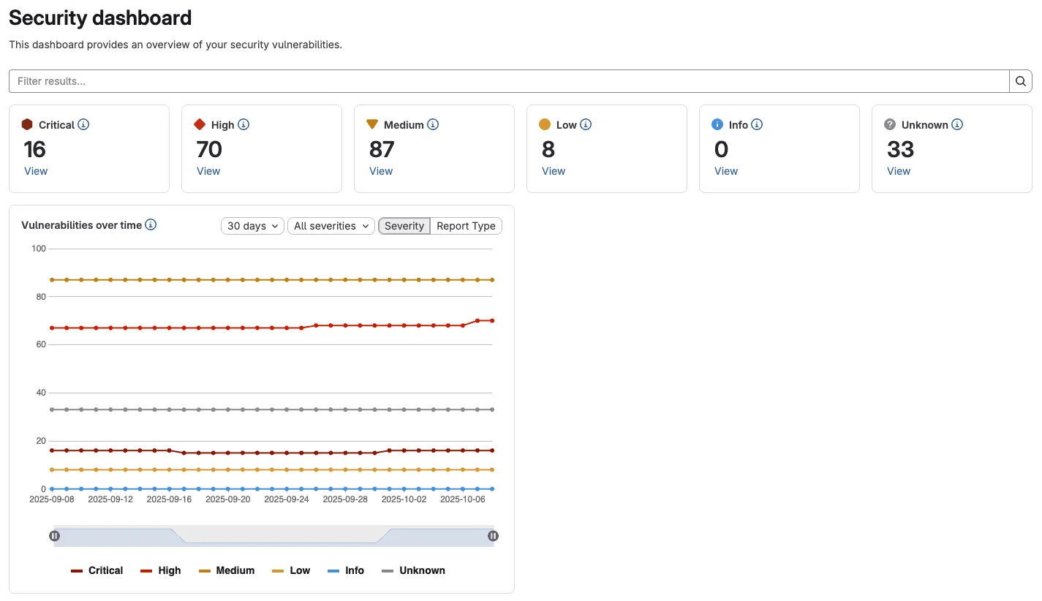View the Critical vulnerabilities list
Screen dimensions: 1042x601
pyautogui.click(x=36, y=170)
